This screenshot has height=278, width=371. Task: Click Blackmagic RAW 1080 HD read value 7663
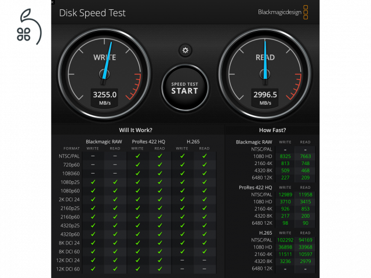pyautogui.click(x=305, y=156)
